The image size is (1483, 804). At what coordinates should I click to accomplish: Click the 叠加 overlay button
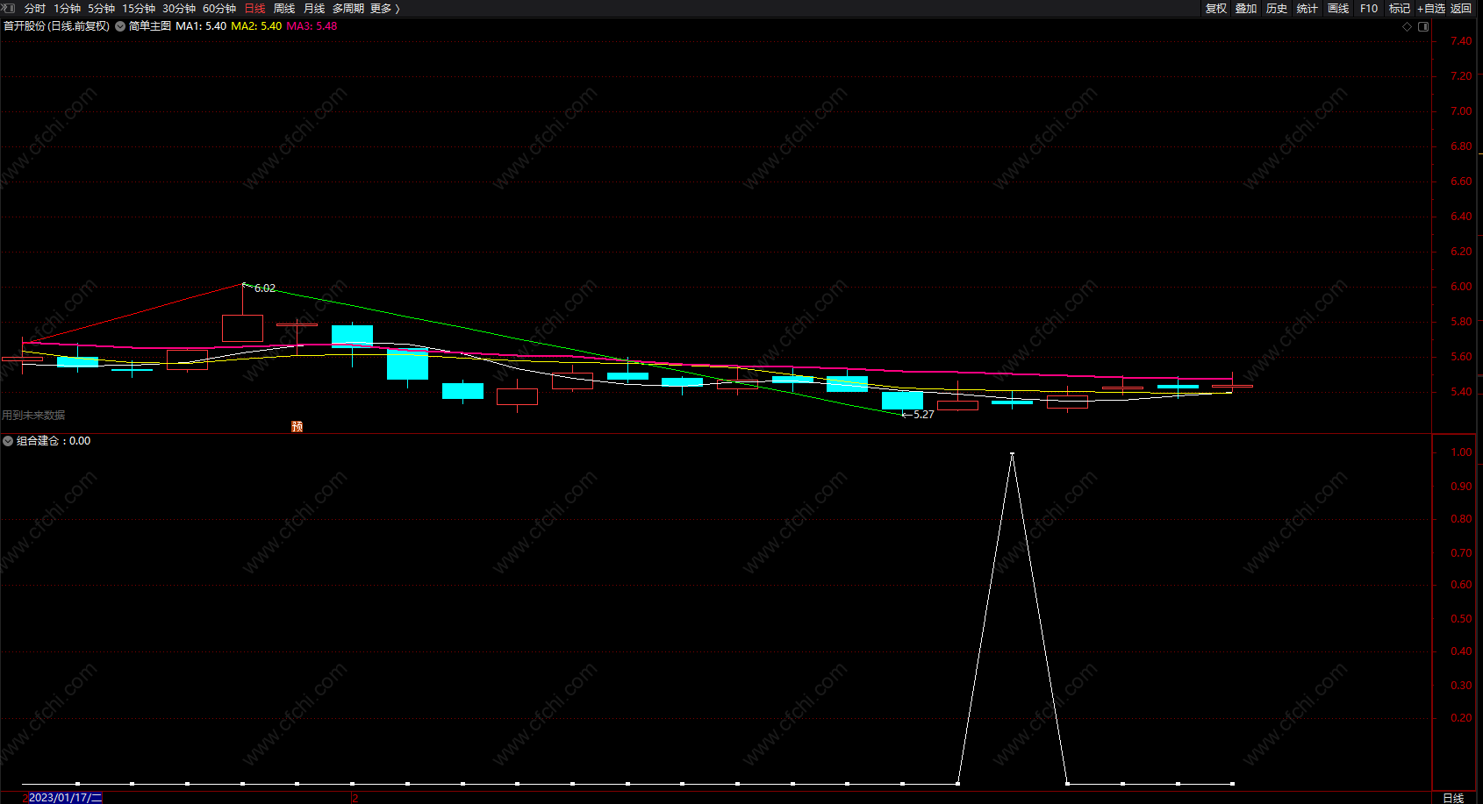[x=1246, y=8]
